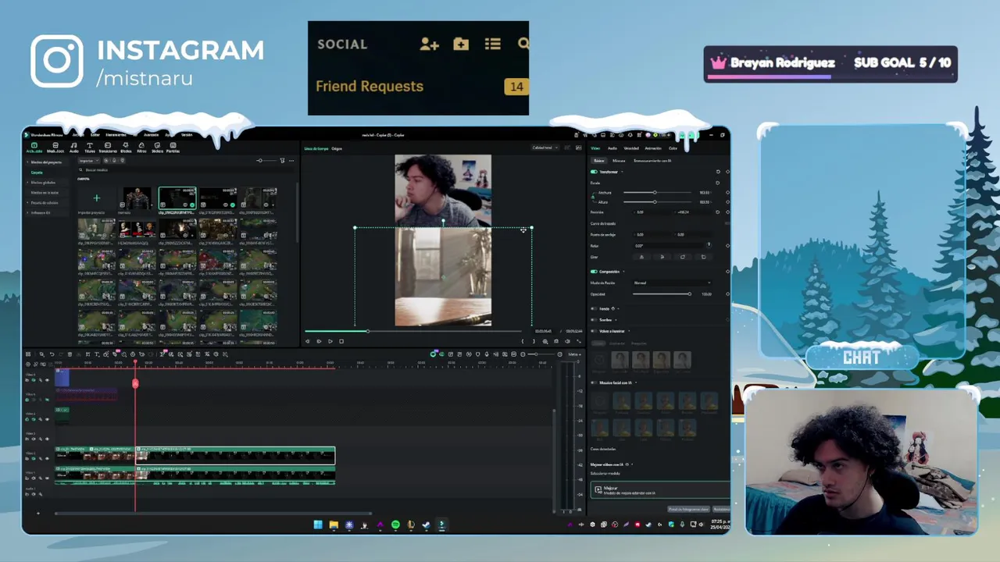Click the media filter funnel icon
Image resolution: width=1000 pixels, height=562 pixels.
282,161
